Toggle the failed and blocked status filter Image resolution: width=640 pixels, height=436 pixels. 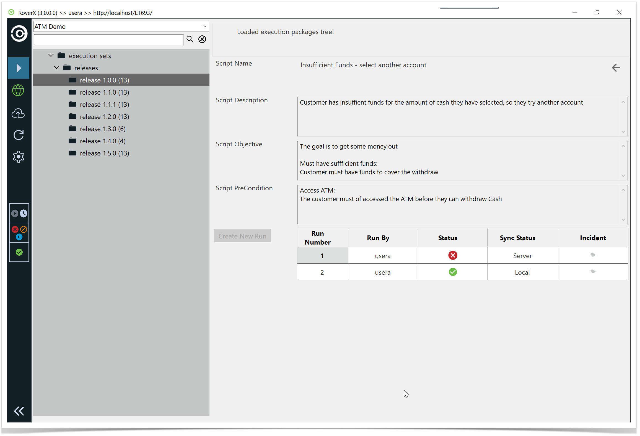tap(19, 232)
